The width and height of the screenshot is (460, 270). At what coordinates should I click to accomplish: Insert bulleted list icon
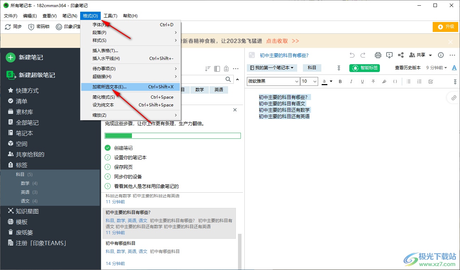(x=409, y=81)
